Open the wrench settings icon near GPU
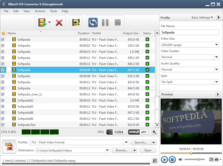 (x=154, y=132)
